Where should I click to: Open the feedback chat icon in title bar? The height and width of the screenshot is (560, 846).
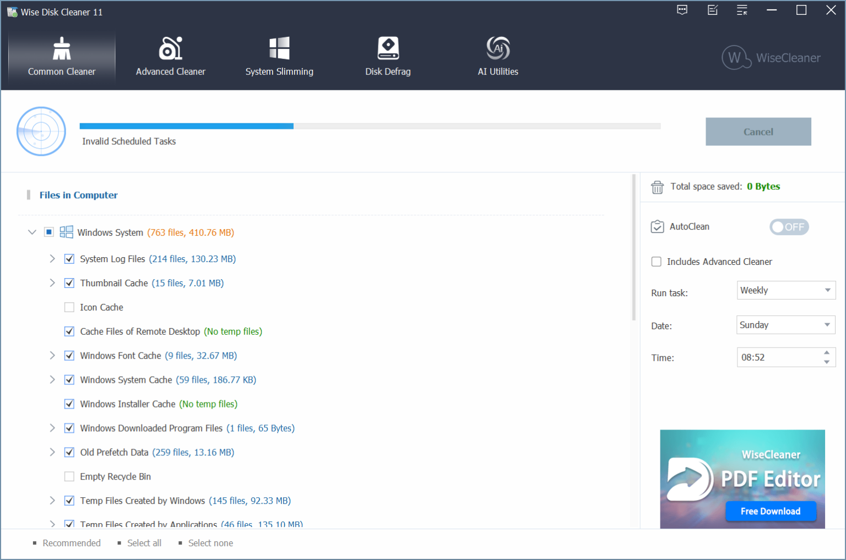point(682,10)
